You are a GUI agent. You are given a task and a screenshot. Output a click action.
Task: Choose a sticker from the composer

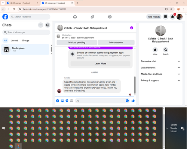67,101
